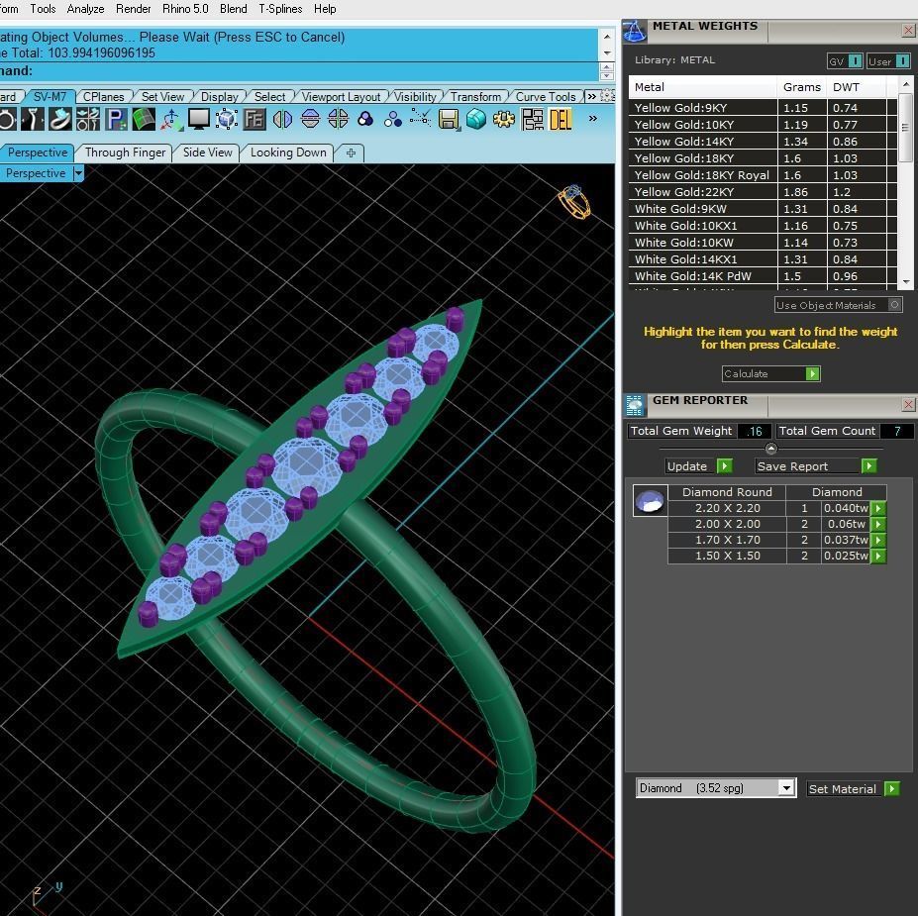Open the Analyze menu

click(85, 9)
